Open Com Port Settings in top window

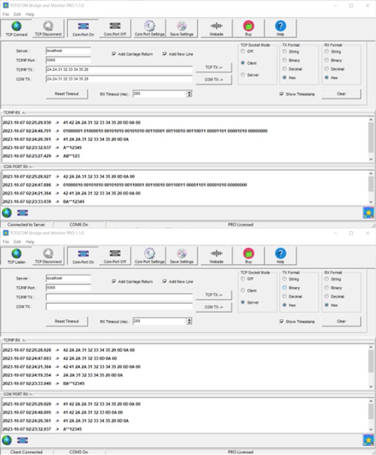[x=150, y=28]
